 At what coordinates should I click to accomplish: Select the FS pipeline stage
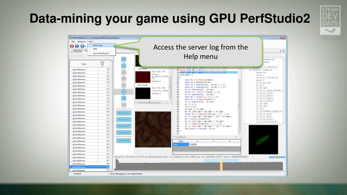click(124, 92)
